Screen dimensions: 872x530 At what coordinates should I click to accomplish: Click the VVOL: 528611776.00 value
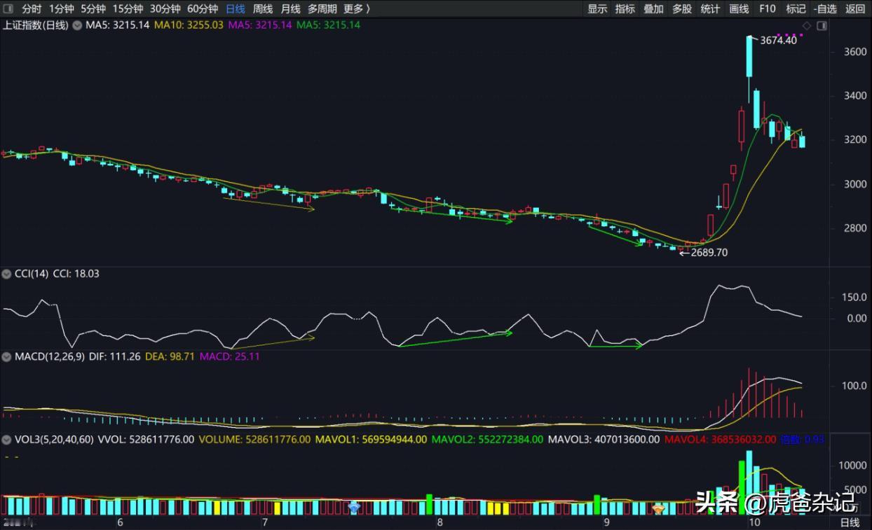click(x=146, y=440)
